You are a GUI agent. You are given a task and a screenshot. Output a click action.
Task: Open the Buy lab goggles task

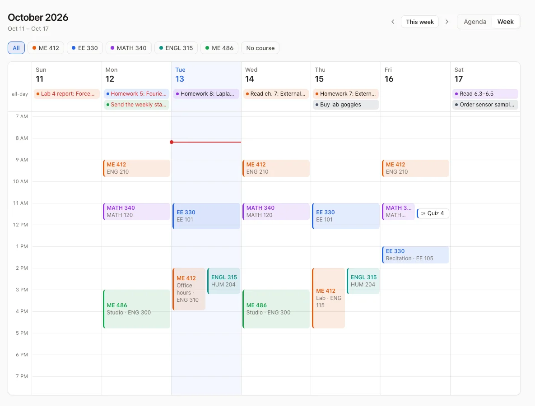tap(346, 105)
